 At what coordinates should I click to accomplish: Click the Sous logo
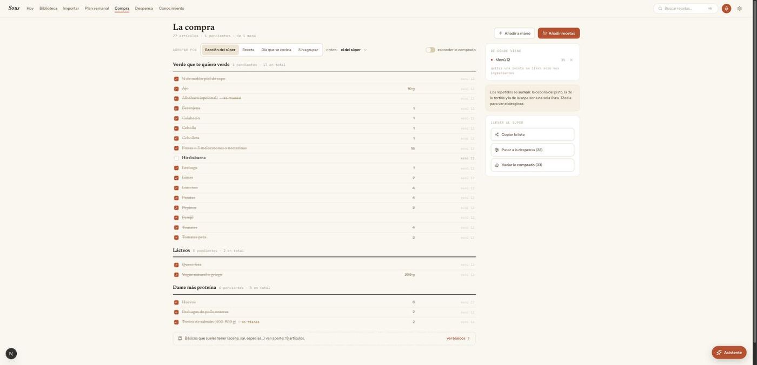tap(14, 8)
